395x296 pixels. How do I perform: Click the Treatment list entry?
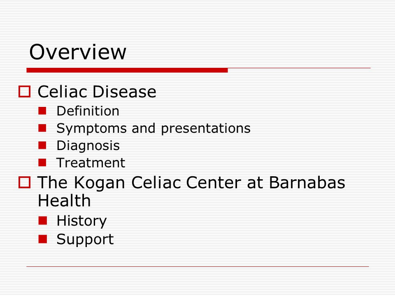point(91,163)
